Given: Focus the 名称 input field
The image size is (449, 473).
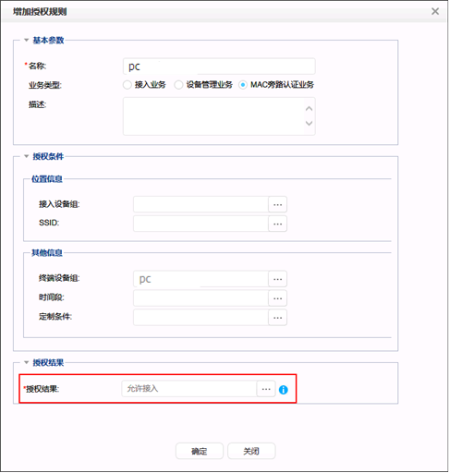Looking at the screenshot, I should click(219, 67).
